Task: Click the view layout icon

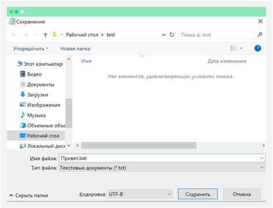Action: point(233,48)
